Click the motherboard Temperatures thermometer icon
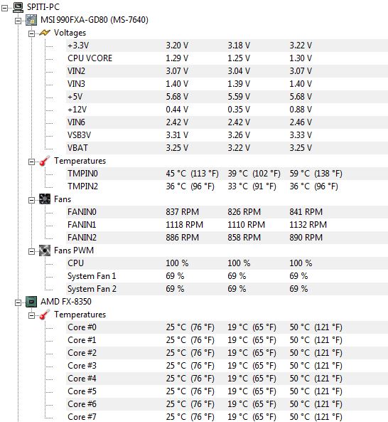 [x=45, y=161]
